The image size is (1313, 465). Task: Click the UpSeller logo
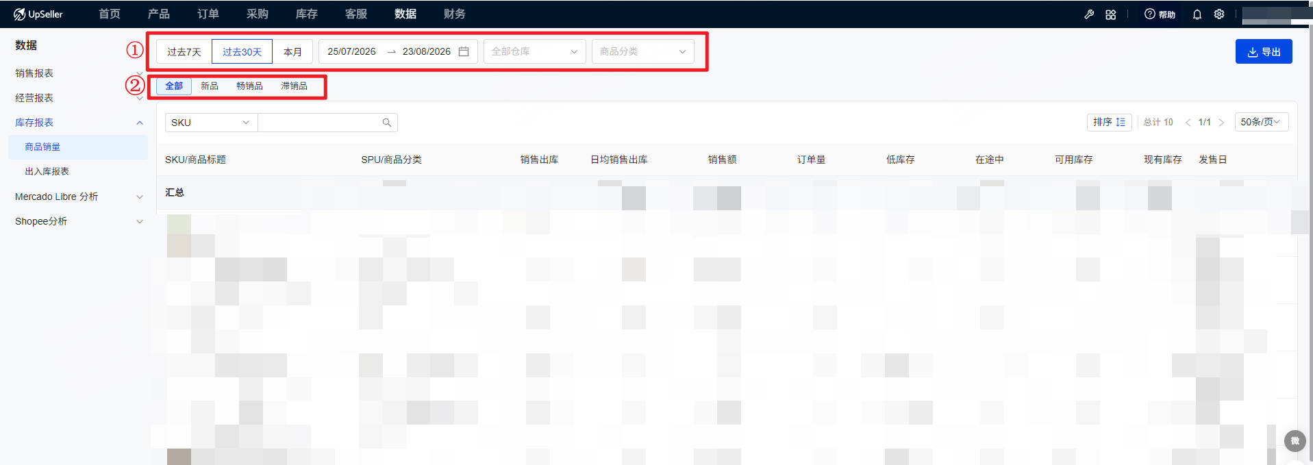coord(38,14)
